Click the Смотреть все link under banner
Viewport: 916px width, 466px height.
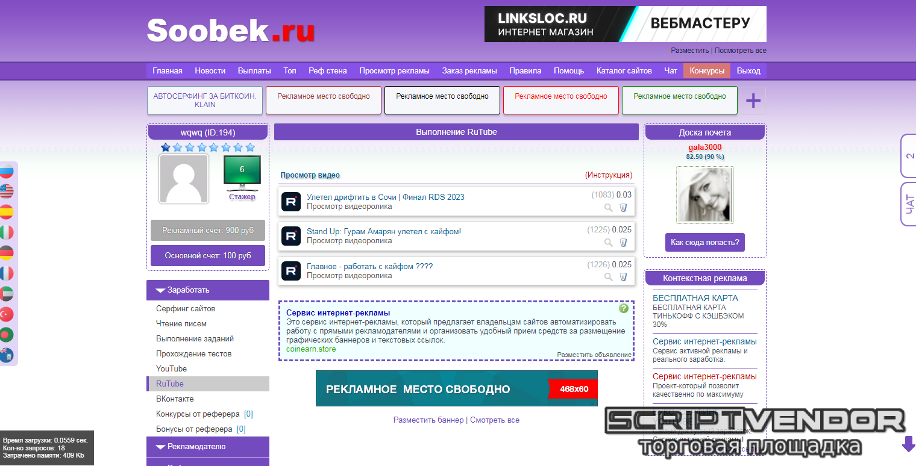(495, 420)
